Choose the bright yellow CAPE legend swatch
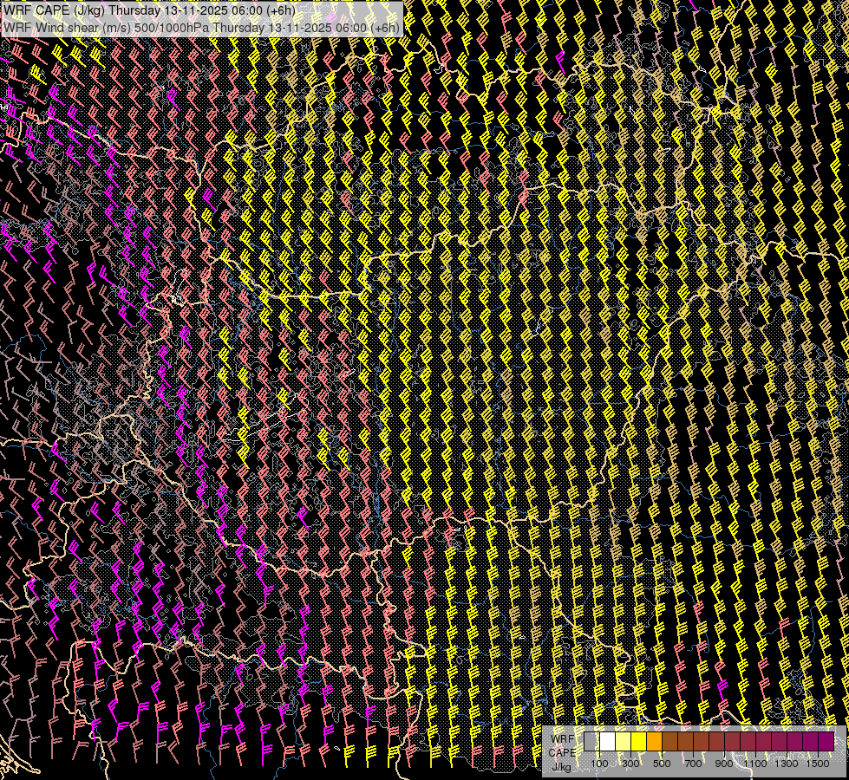 coord(638,741)
